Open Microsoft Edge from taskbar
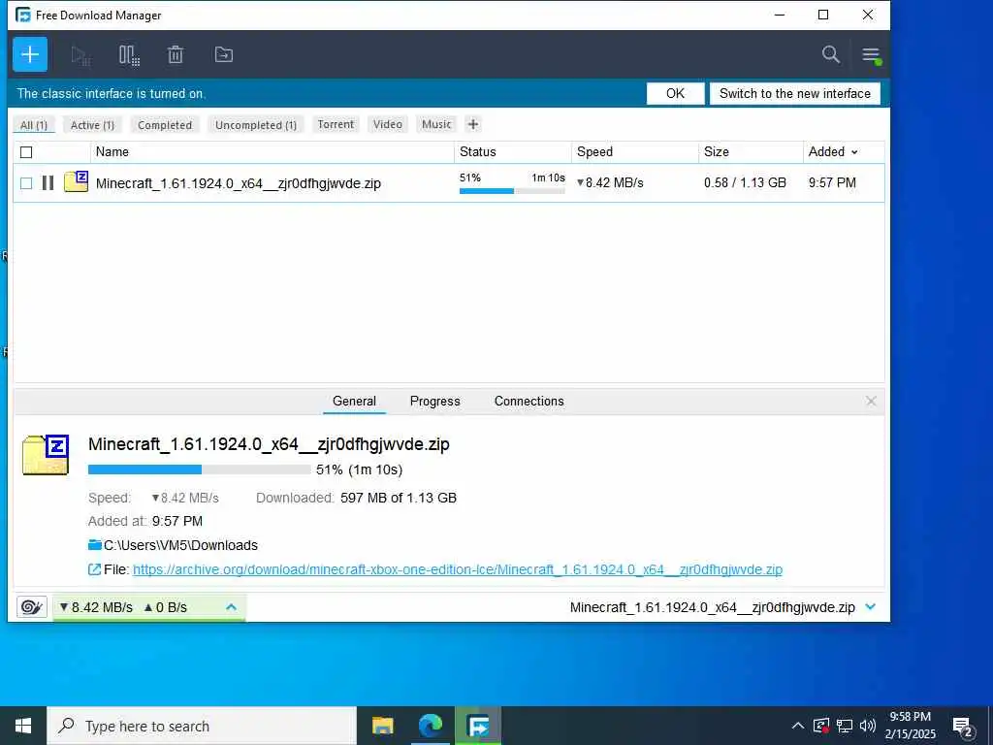 tap(431, 726)
